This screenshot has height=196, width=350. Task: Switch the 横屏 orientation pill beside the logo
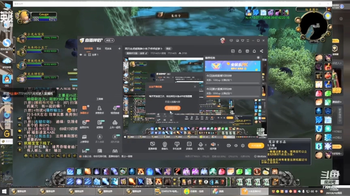[109, 40]
